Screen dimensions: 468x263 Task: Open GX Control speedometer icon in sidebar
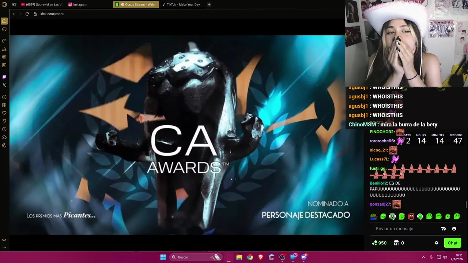pyautogui.click(x=4, y=41)
